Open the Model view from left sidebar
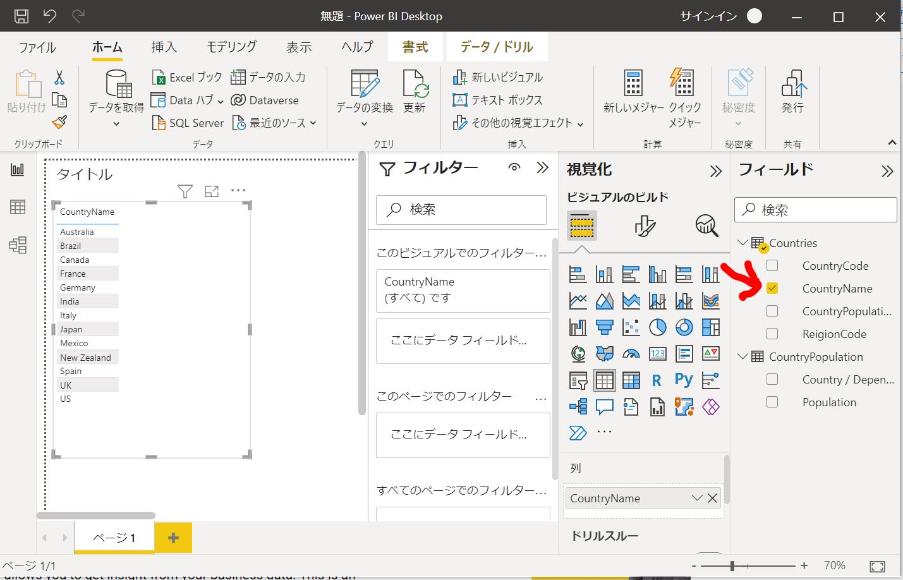Screen dimensions: 903x580 18,245
